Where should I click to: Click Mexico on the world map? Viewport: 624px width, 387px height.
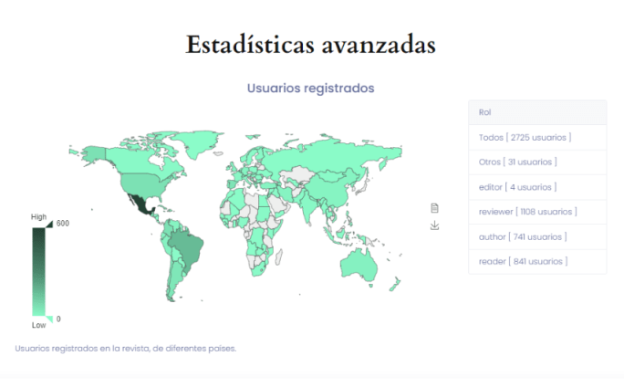[x=138, y=201]
